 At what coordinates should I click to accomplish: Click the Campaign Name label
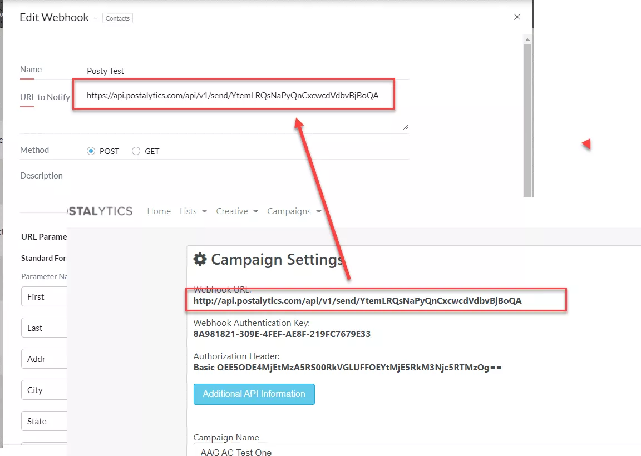click(226, 437)
